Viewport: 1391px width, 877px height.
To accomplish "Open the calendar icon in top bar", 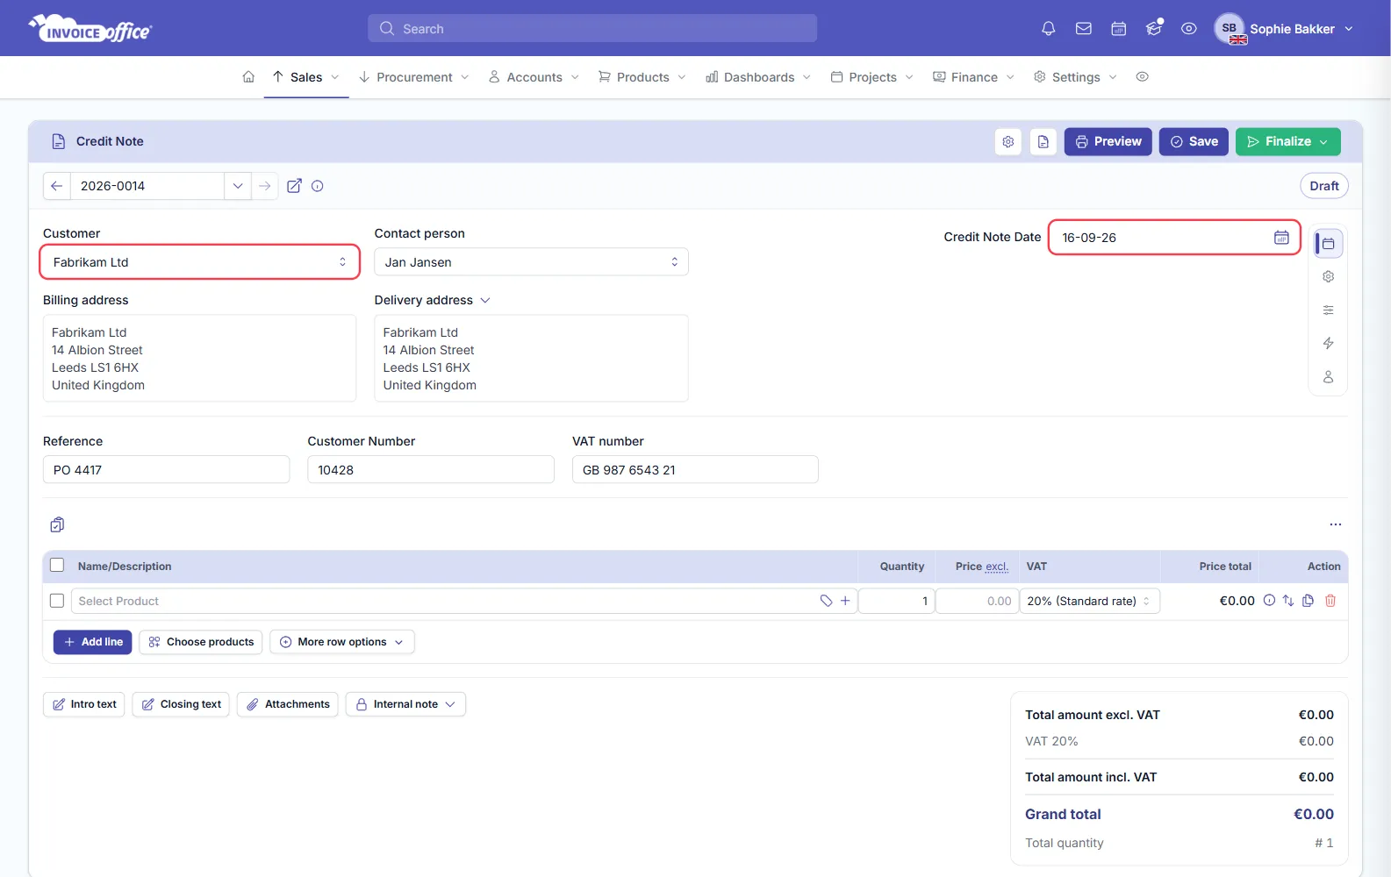I will coord(1118,29).
